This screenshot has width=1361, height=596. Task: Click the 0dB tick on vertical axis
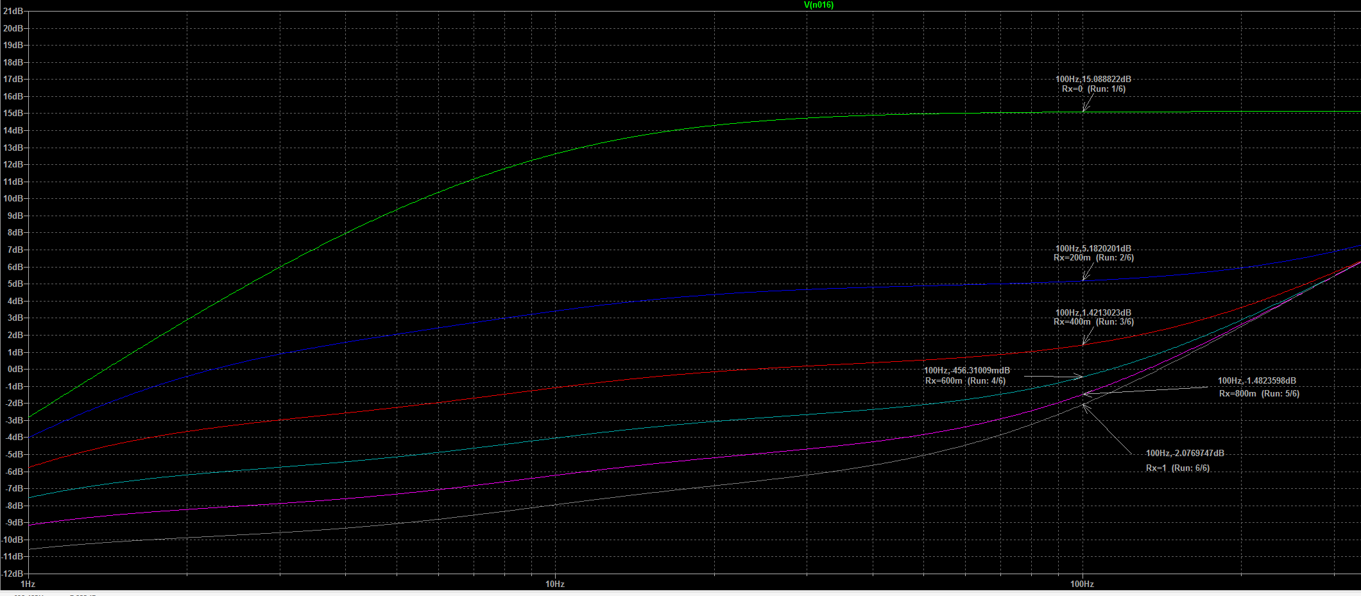[15, 370]
